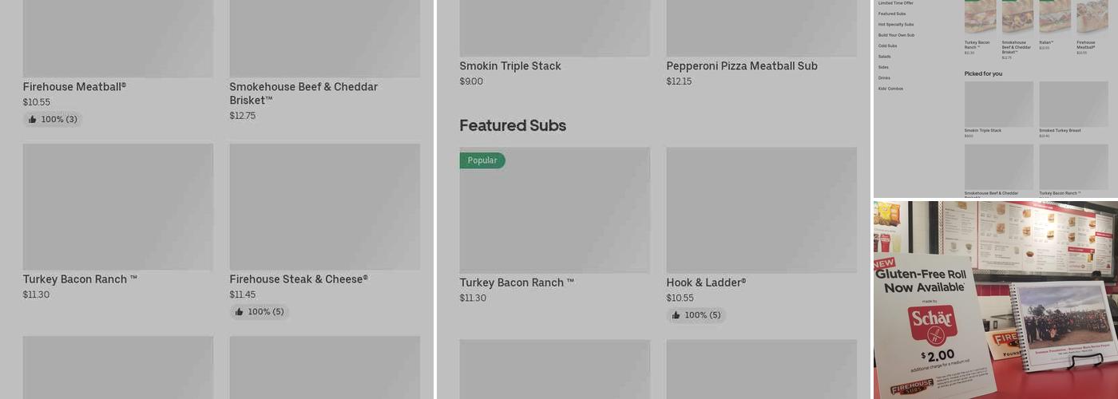Click Firehouse Steak & Cheese item title
1118x399 pixels.
coord(299,279)
